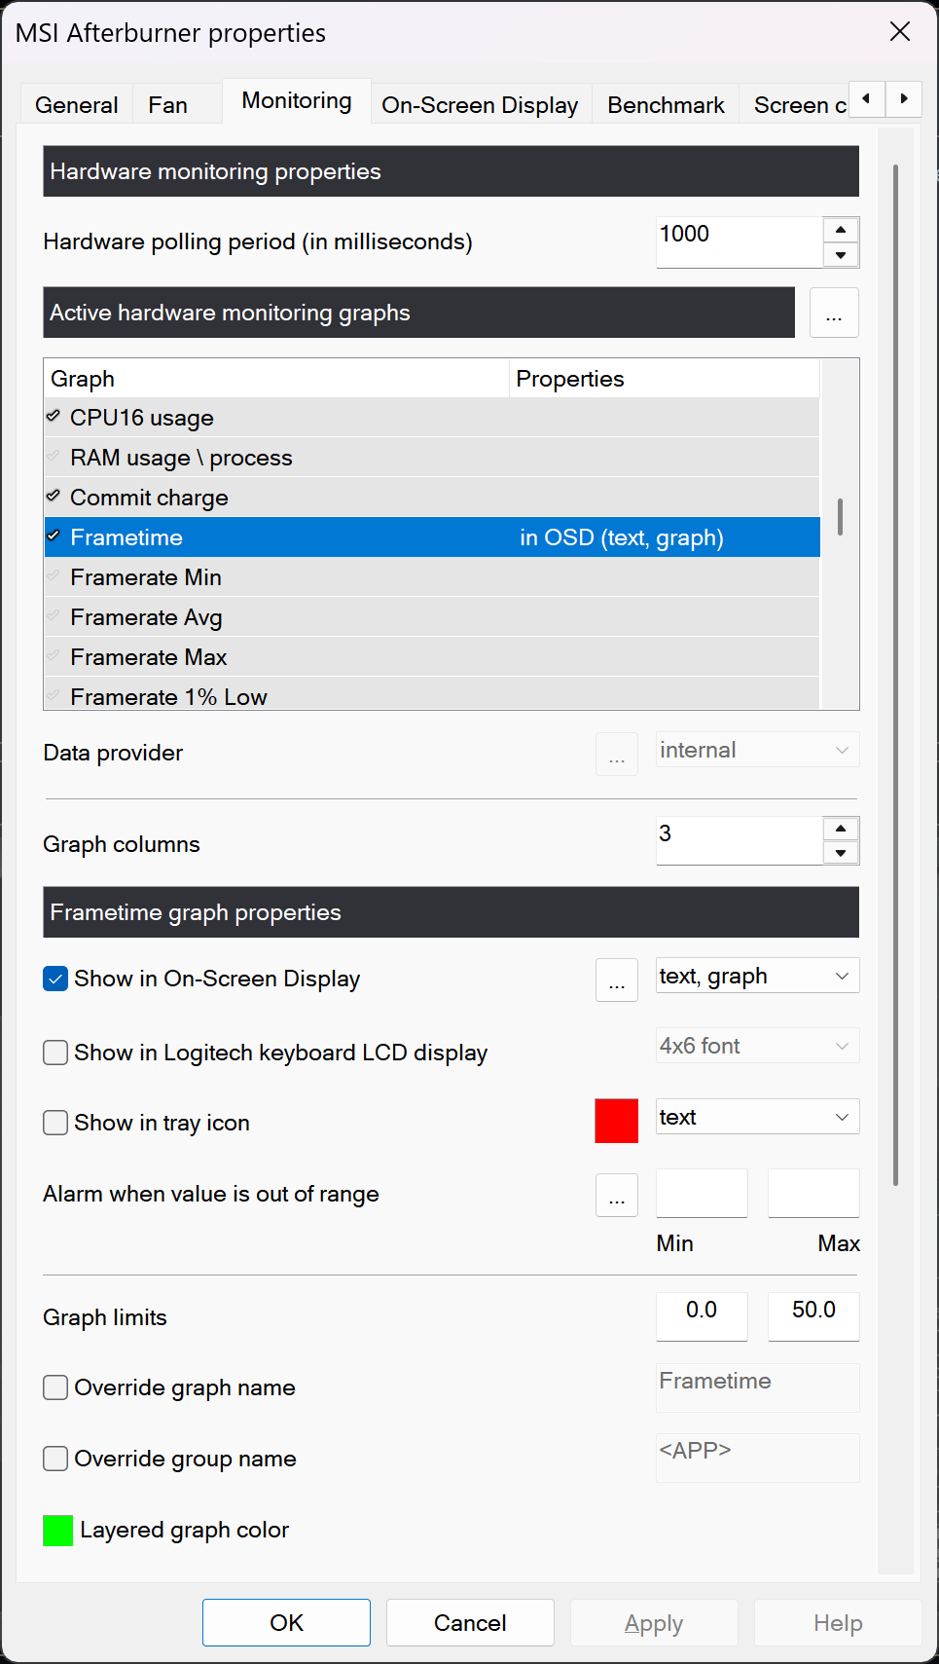Click the graph columns value field
Screen dimensions: 939x1664
739,840
